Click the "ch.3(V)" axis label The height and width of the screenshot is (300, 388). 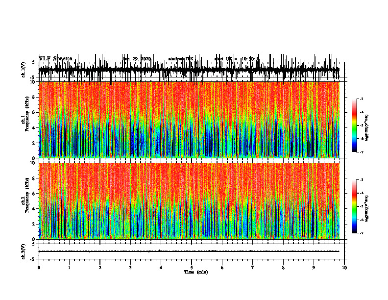click(x=24, y=251)
